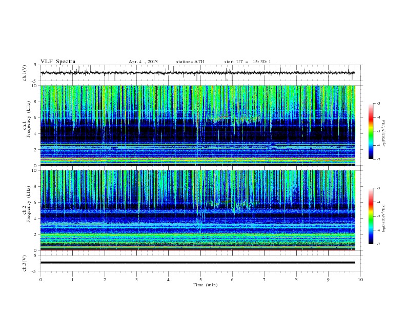
Task: Click the "10" tick label on Time axis
Action: pyautogui.click(x=360, y=280)
